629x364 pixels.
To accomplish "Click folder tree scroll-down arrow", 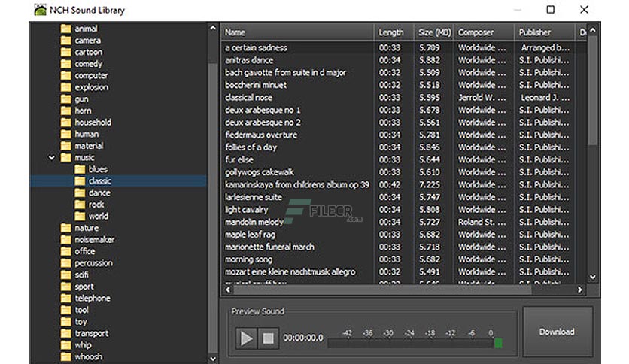I will point(213,359).
